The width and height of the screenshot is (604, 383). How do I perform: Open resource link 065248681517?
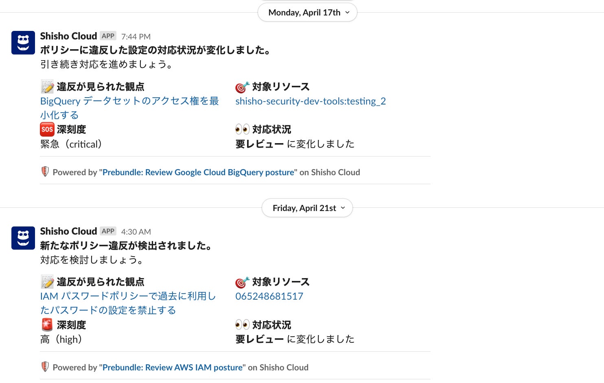[x=269, y=296]
